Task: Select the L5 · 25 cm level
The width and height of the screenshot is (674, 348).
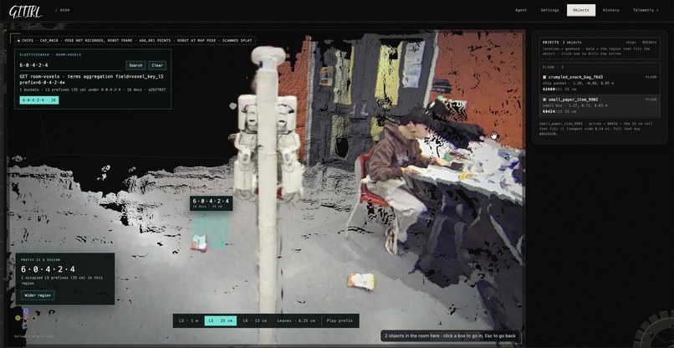Action: [221, 321]
